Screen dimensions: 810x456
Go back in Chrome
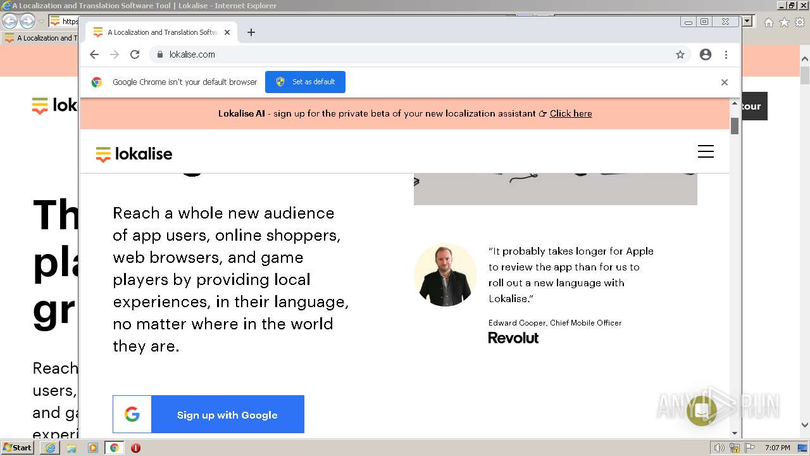pos(94,54)
